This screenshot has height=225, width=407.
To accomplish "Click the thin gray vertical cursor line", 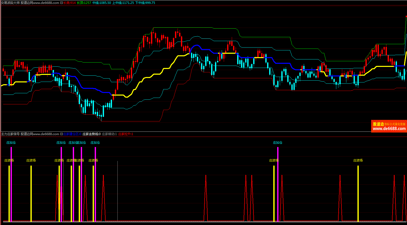I will (118, 191).
